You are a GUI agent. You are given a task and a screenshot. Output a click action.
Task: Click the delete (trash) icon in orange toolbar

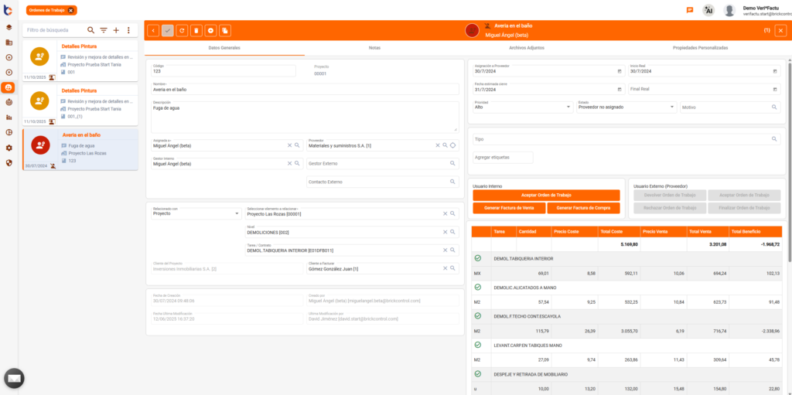pyautogui.click(x=196, y=31)
